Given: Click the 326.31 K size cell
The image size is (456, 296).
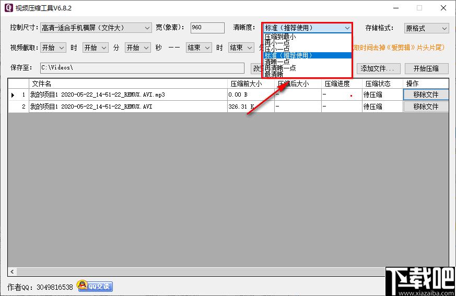Looking at the screenshot, I should point(251,106).
